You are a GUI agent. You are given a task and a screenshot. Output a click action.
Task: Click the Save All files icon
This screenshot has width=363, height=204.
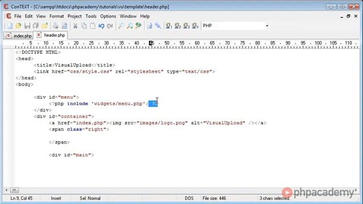click(x=36, y=25)
